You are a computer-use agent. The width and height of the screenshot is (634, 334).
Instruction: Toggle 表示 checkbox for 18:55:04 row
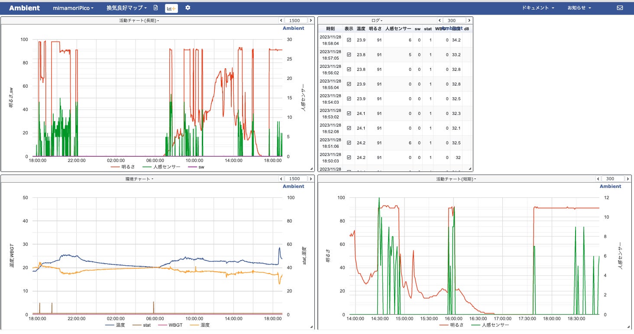point(349,84)
